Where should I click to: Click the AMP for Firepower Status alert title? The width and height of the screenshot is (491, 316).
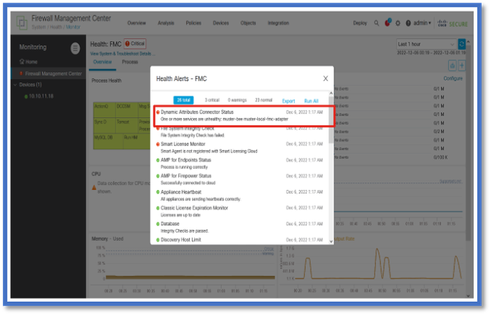click(186, 176)
